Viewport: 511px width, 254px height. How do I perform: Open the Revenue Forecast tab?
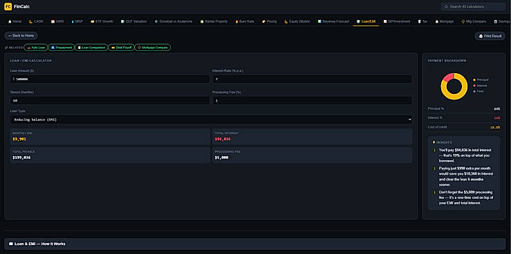coord(333,21)
